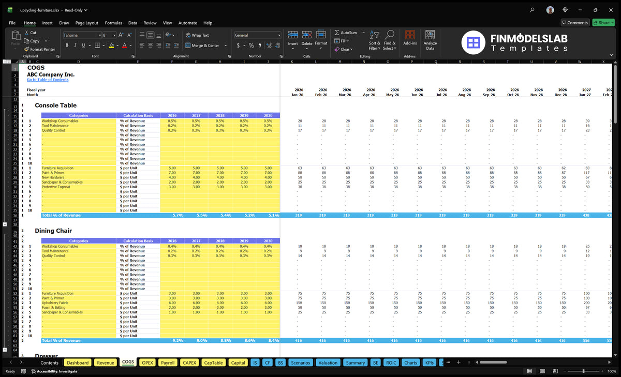Show outline level 2
This screenshot has height=377, width=621.
pos(9,62)
